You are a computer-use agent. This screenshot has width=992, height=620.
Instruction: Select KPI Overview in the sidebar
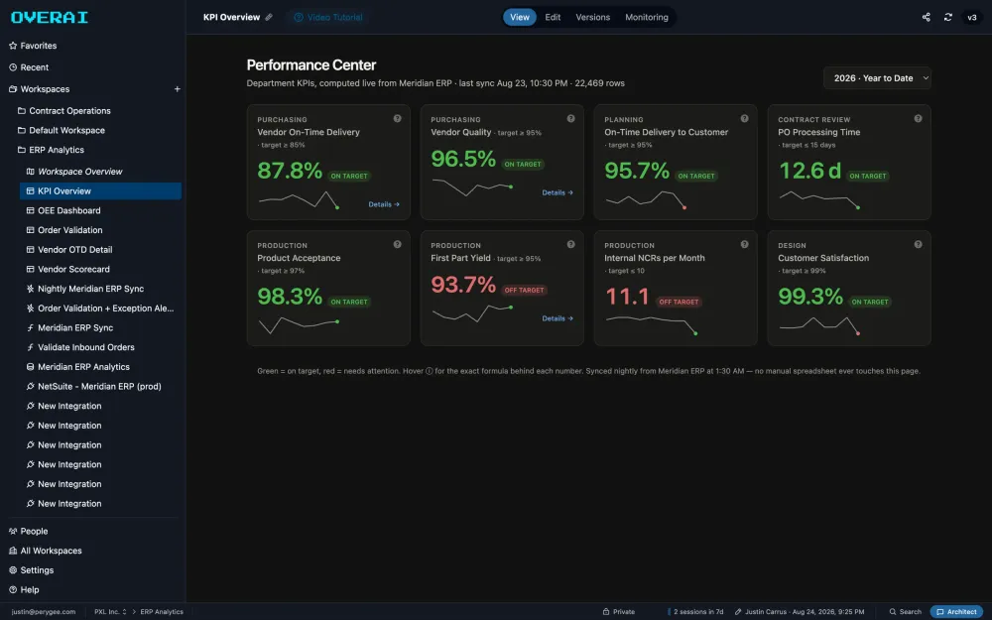101,191
